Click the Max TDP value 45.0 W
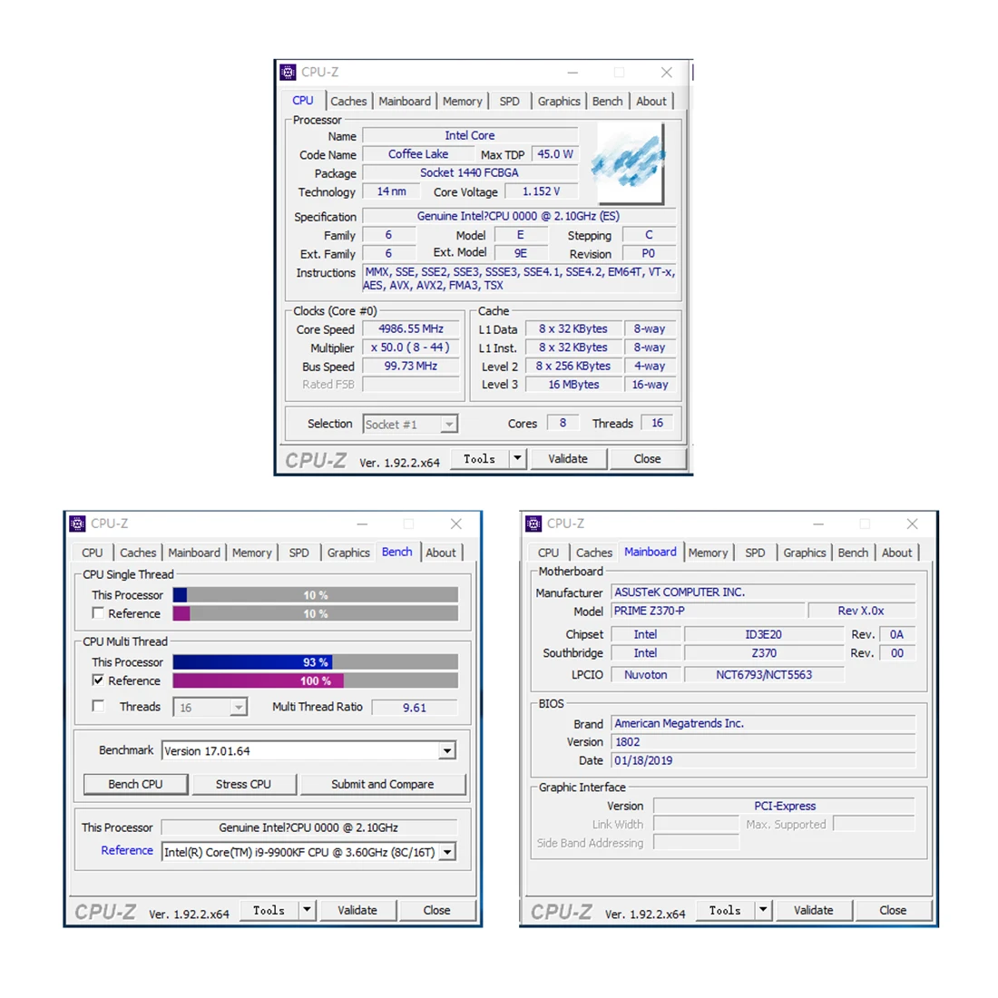Screen dimensions: 998x998 pyautogui.click(x=555, y=154)
